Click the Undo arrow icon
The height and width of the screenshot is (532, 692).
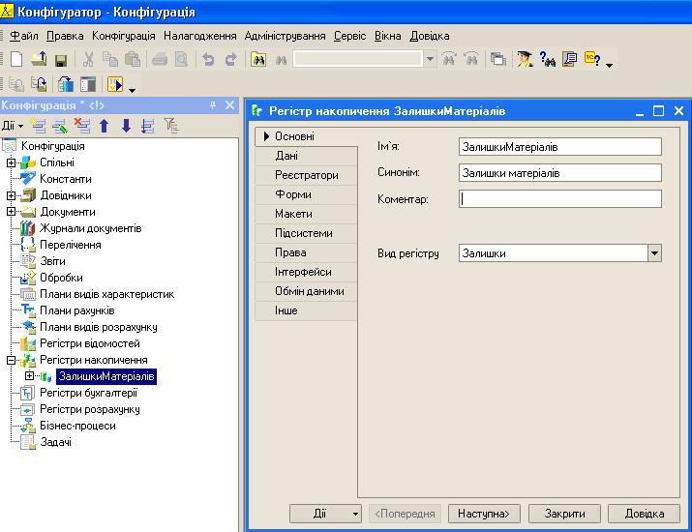click(x=209, y=59)
